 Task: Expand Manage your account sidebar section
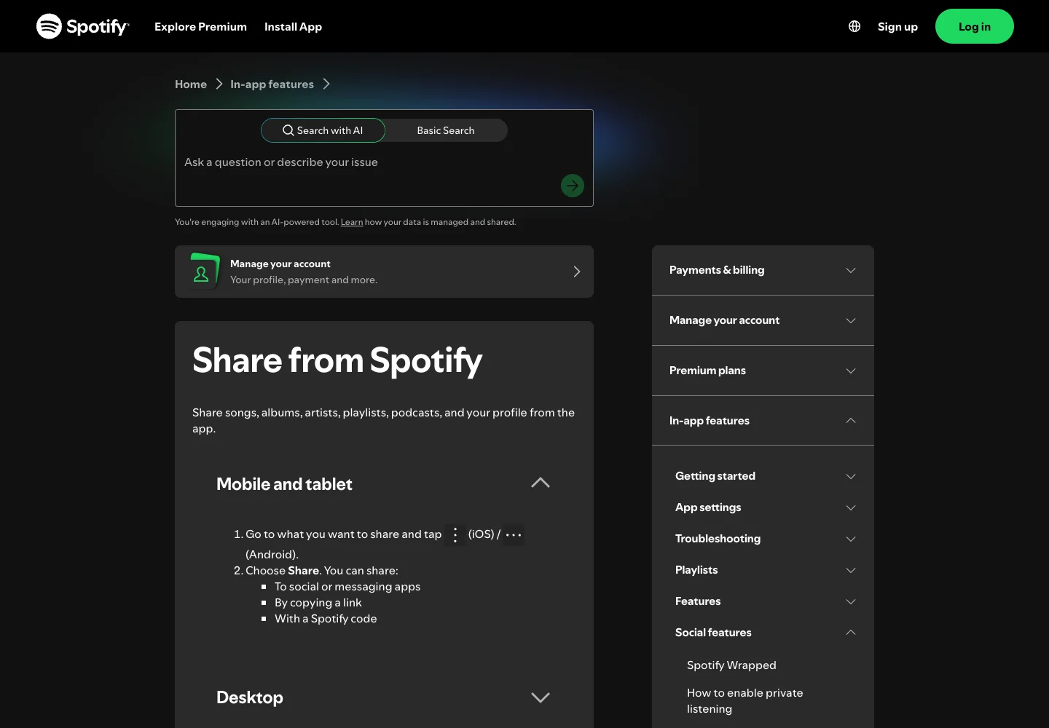[x=763, y=320]
